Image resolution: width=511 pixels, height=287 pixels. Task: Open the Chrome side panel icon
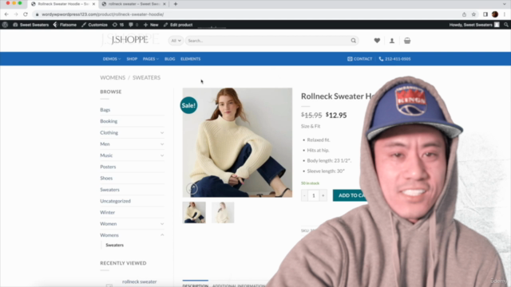[485, 14]
